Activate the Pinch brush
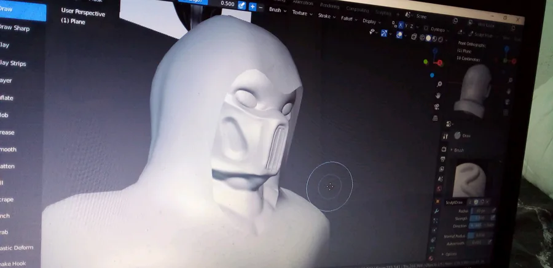The image size is (553, 268). point(6,216)
